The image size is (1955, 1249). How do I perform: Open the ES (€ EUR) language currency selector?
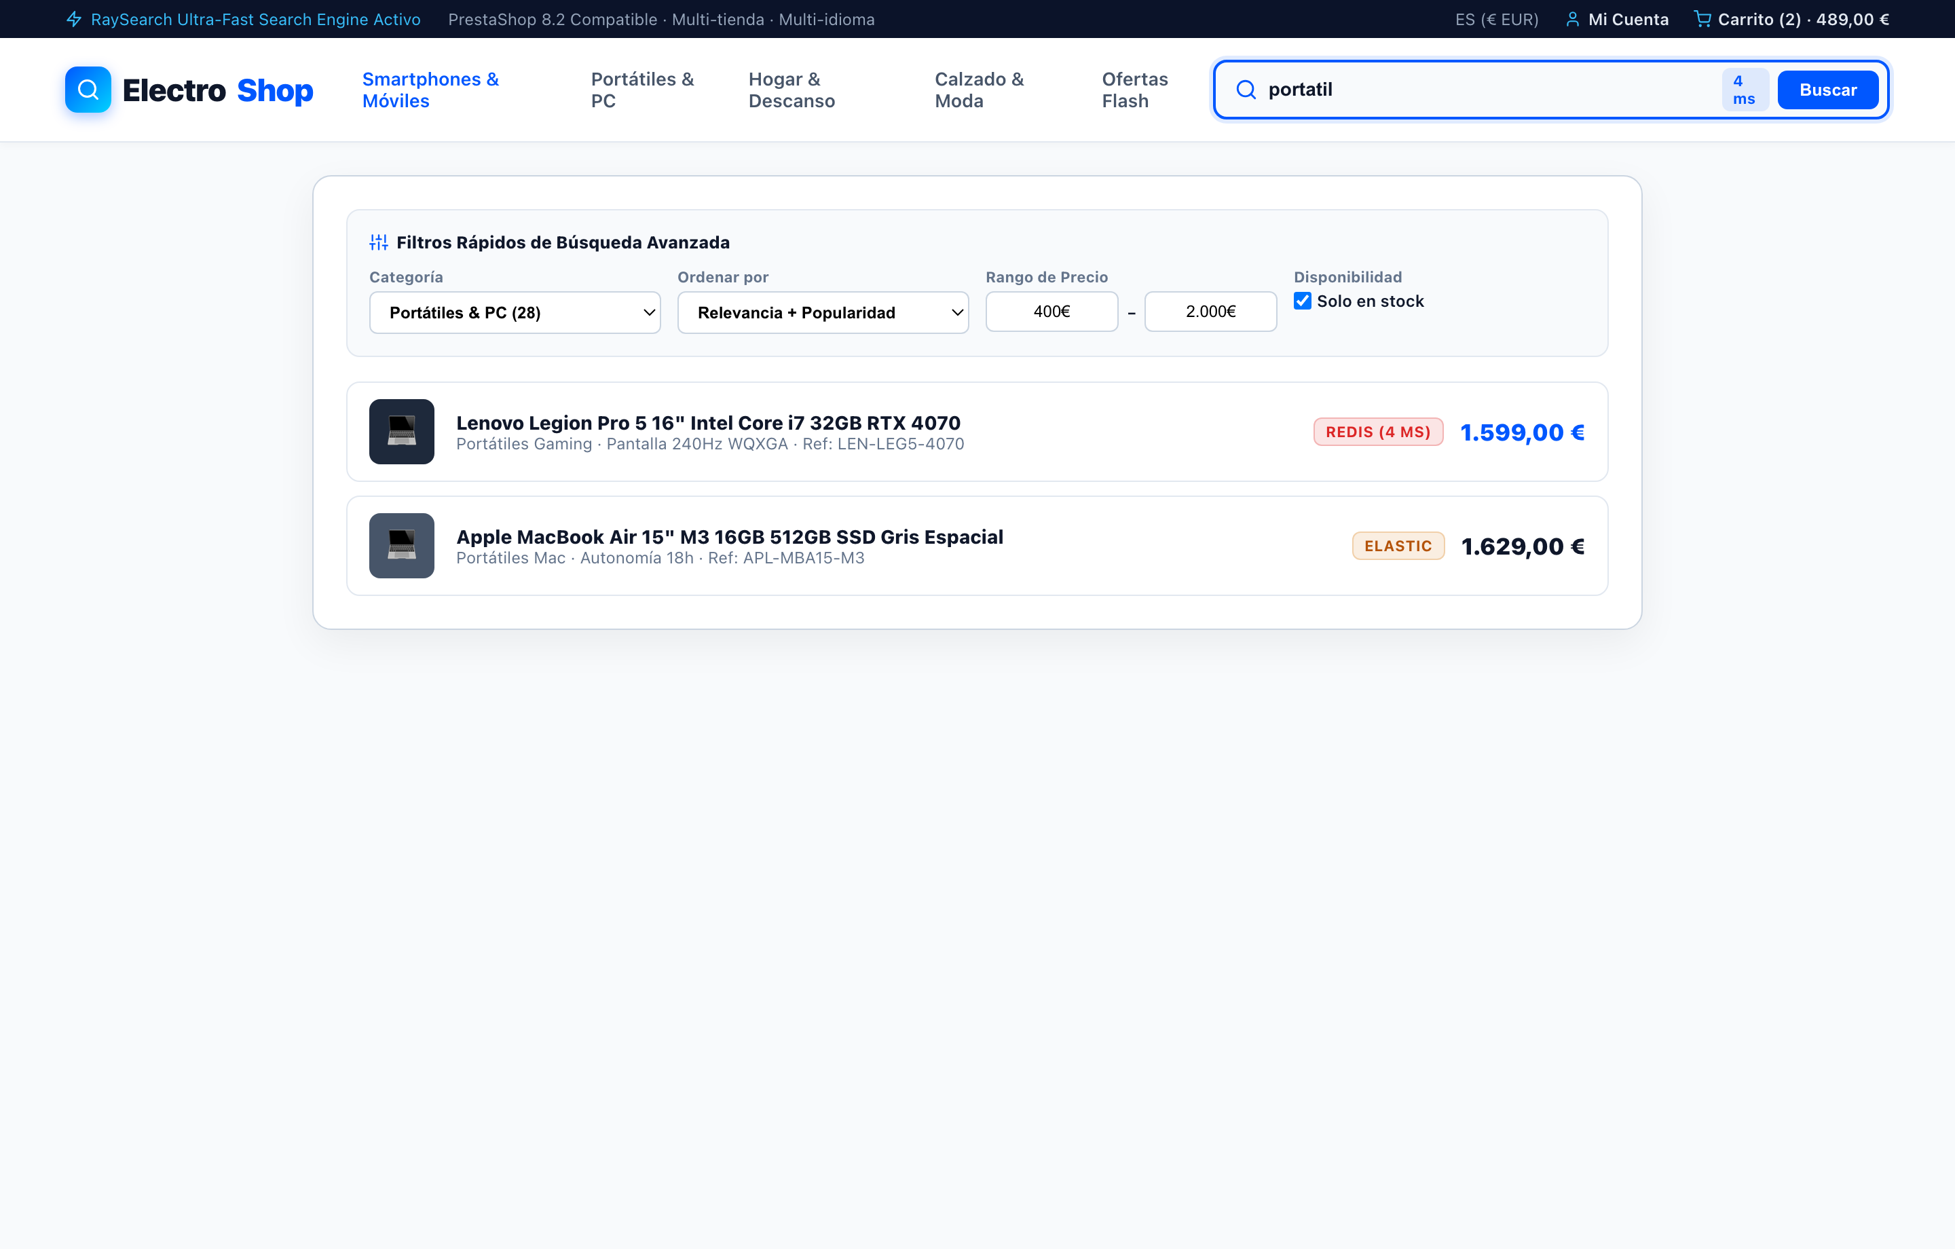[x=1496, y=20]
